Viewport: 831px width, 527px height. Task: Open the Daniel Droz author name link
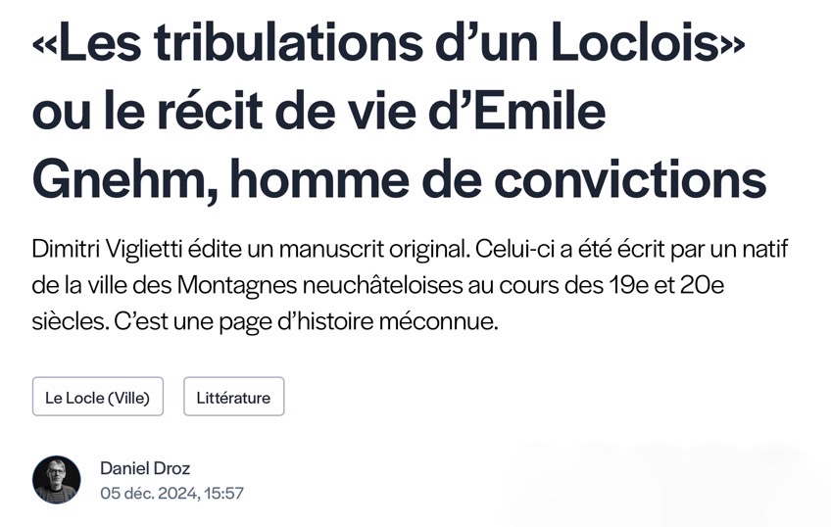pyautogui.click(x=145, y=468)
